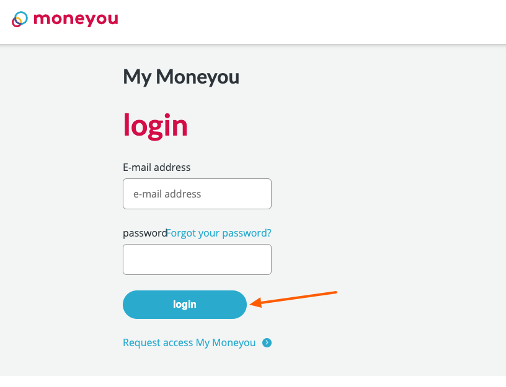Click the colored circles in the header logo

click(x=19, y=19)
